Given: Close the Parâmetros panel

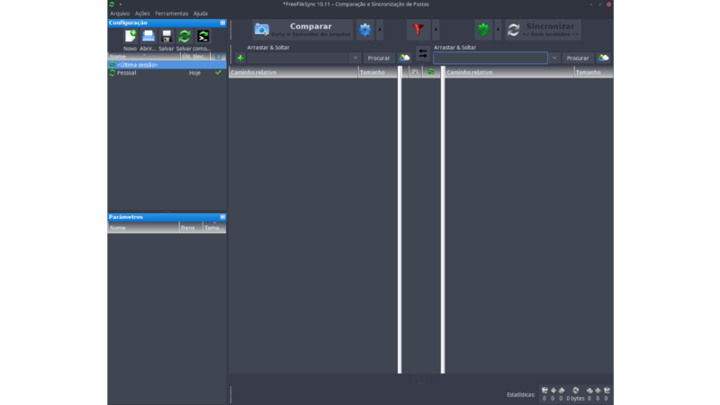Looking at the screenshot, I should coord(222,217).
